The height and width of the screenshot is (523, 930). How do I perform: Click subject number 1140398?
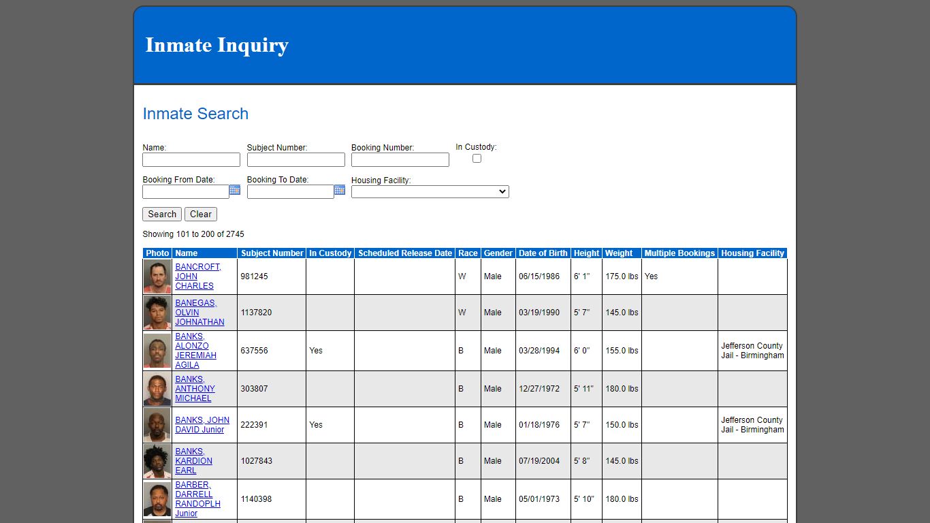pyautogui.click(x=256, y=499)
